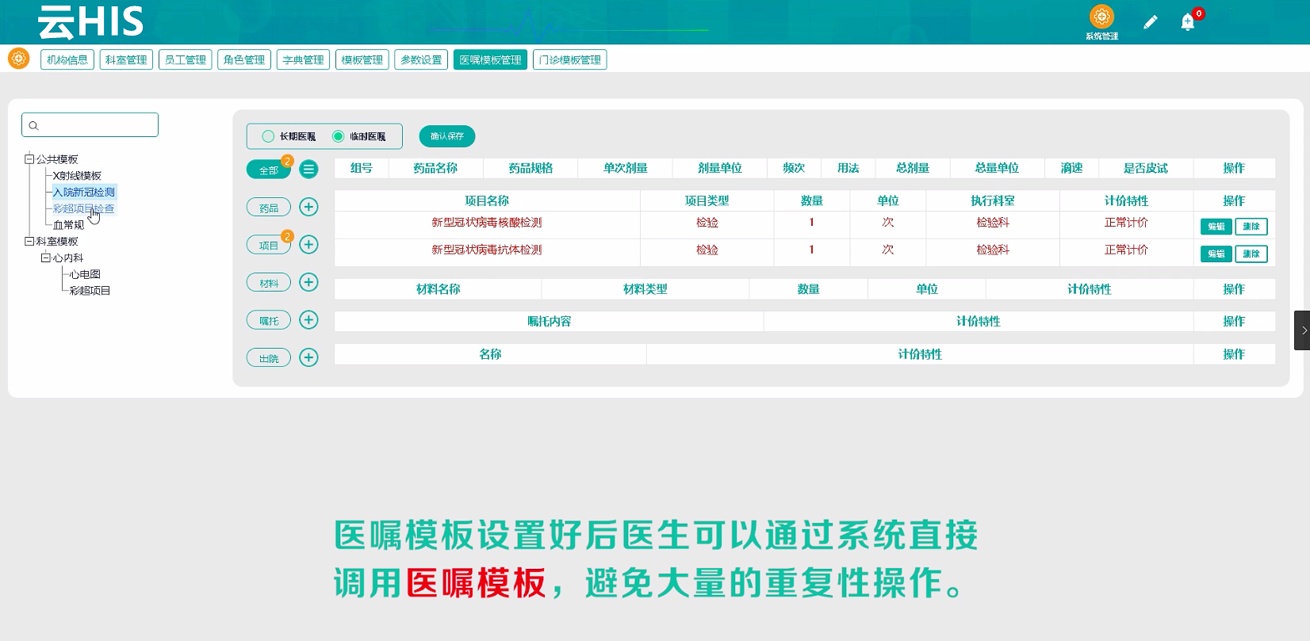Select the X射线模板 tree item
Viewport: 1310px width, 641px height.
77,175
